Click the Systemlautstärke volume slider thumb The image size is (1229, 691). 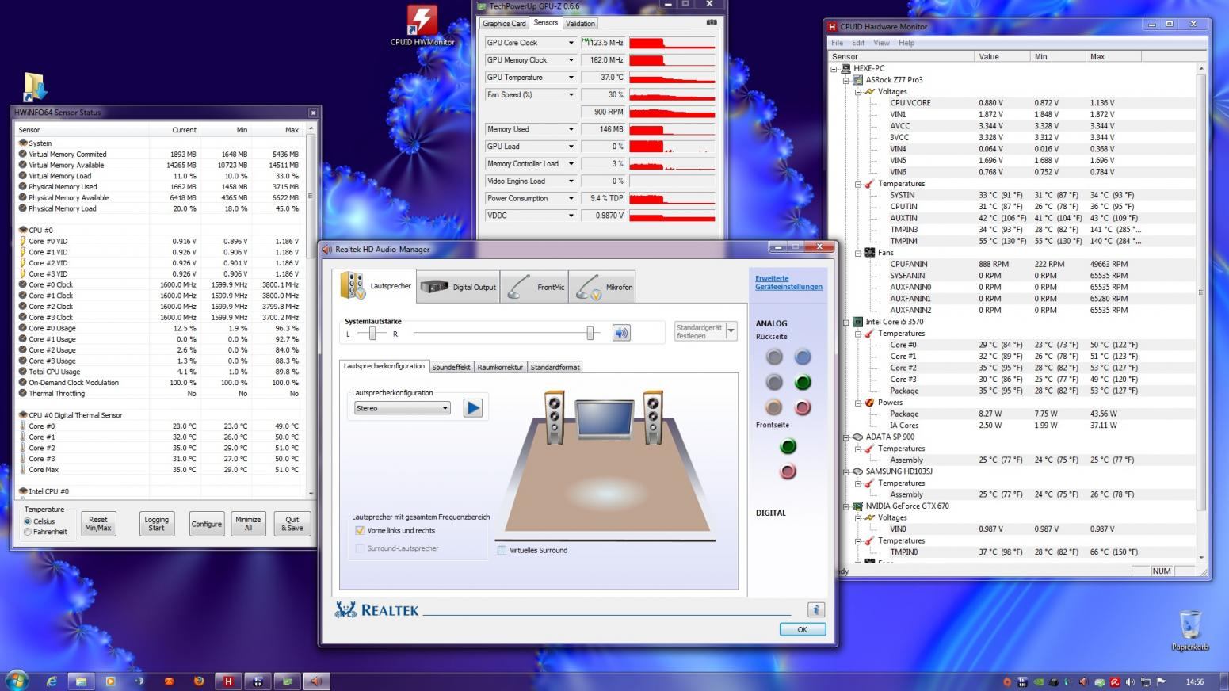590,334
